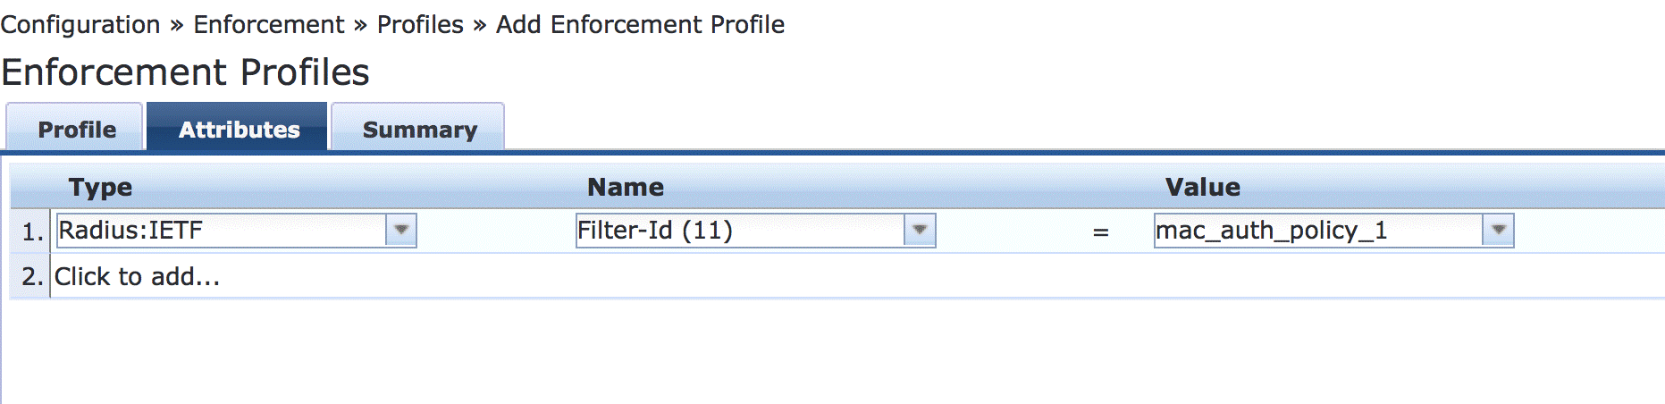Click the Configuration breadcrumb link

click(80, 24)
